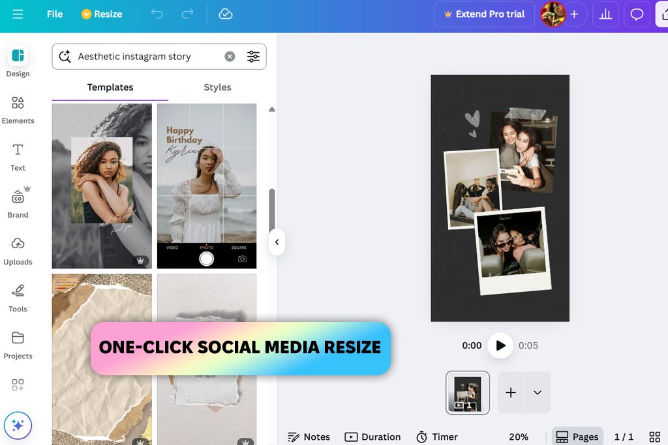
Task: Open the grid view icon
Action: click(655, 437)
